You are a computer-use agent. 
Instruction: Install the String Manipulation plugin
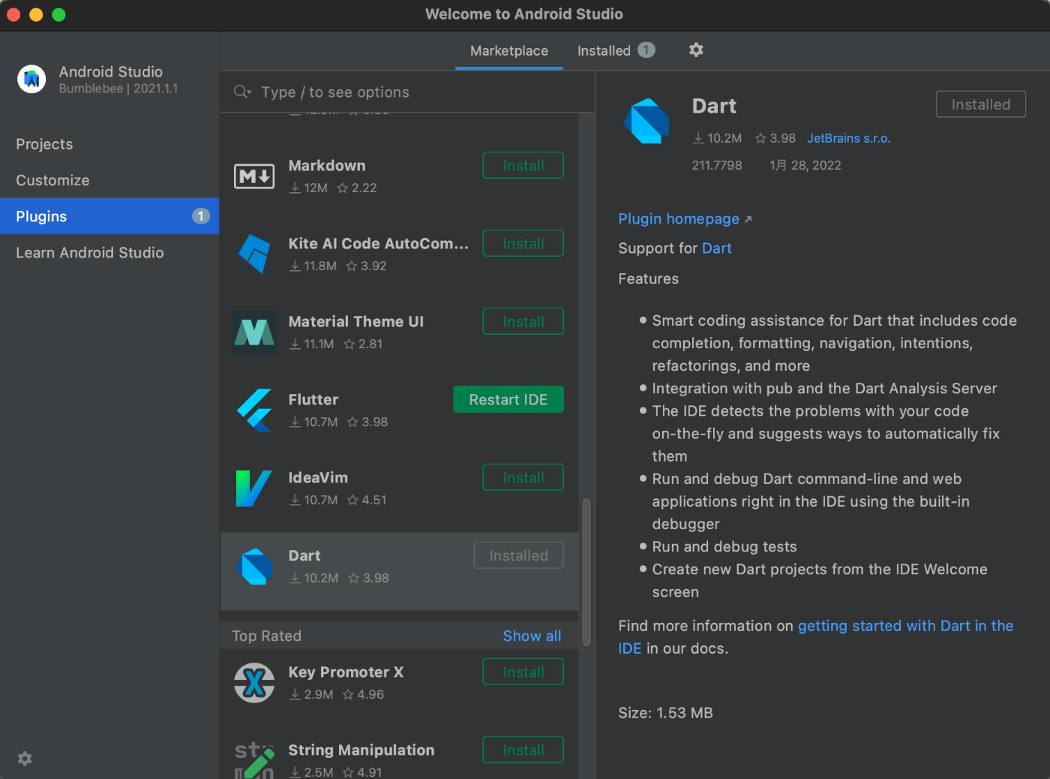tap(523, 750)
